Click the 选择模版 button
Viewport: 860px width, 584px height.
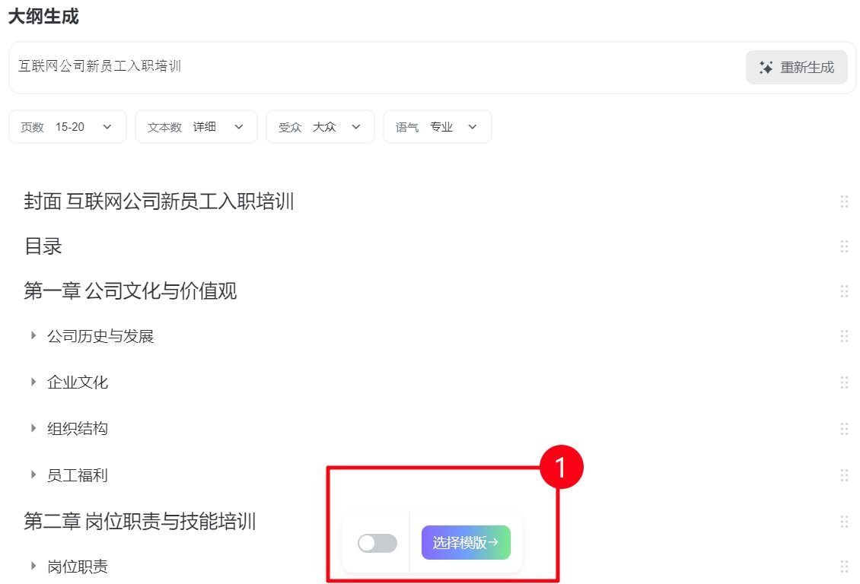coord(466,543)
